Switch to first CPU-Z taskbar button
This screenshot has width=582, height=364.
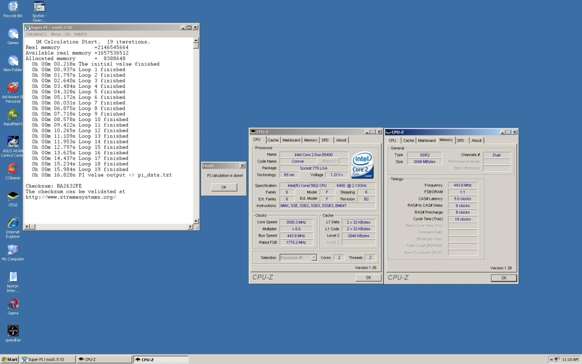[x=104, y=359]
